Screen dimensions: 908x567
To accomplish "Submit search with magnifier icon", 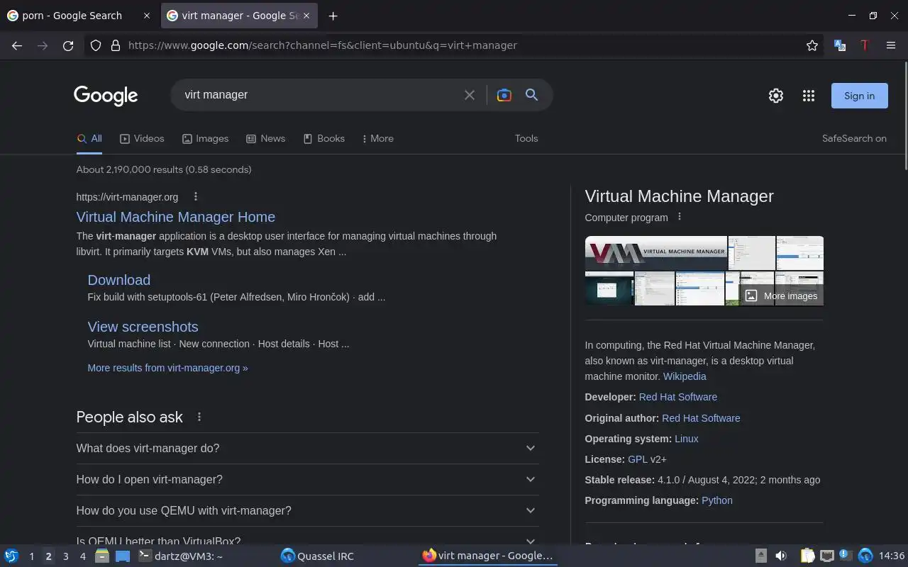I will 531,95.
